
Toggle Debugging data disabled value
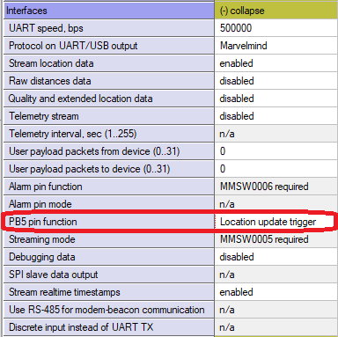276,257
